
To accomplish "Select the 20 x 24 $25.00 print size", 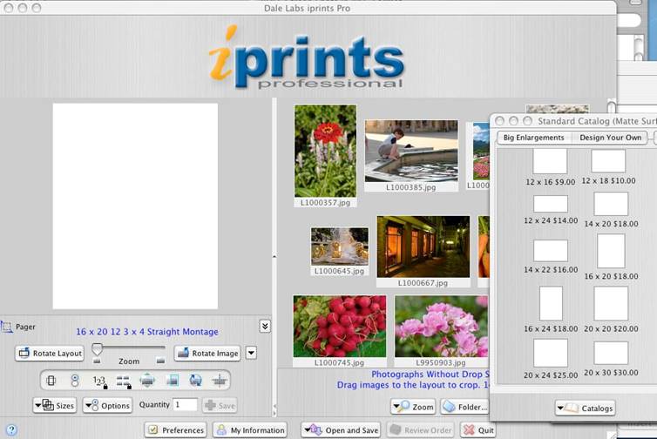I will pos(551,359).
